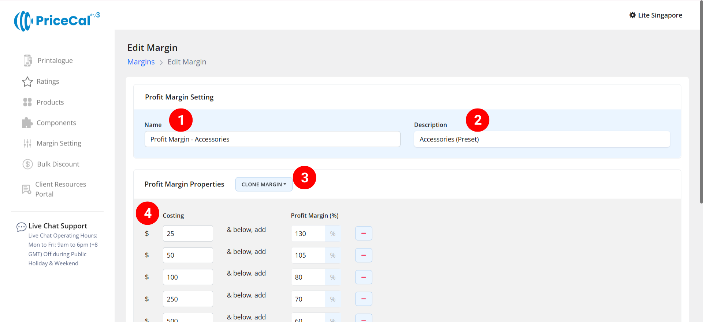703x322 pixels.
Task: Click the Products grid icon
Action: click(x=27, y=102)
